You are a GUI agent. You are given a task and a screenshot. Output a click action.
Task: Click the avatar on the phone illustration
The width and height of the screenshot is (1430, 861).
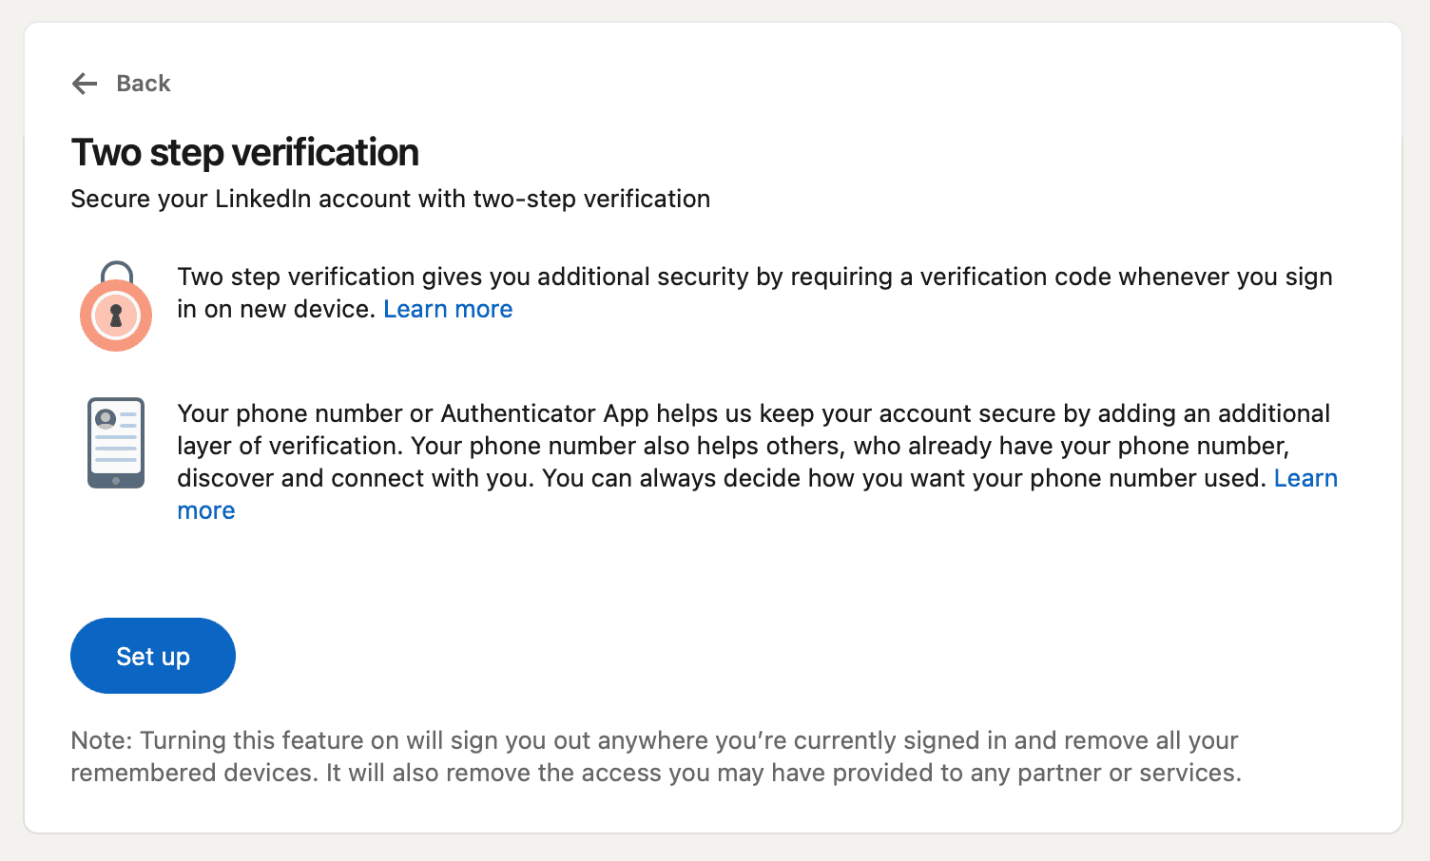point(106,418)
